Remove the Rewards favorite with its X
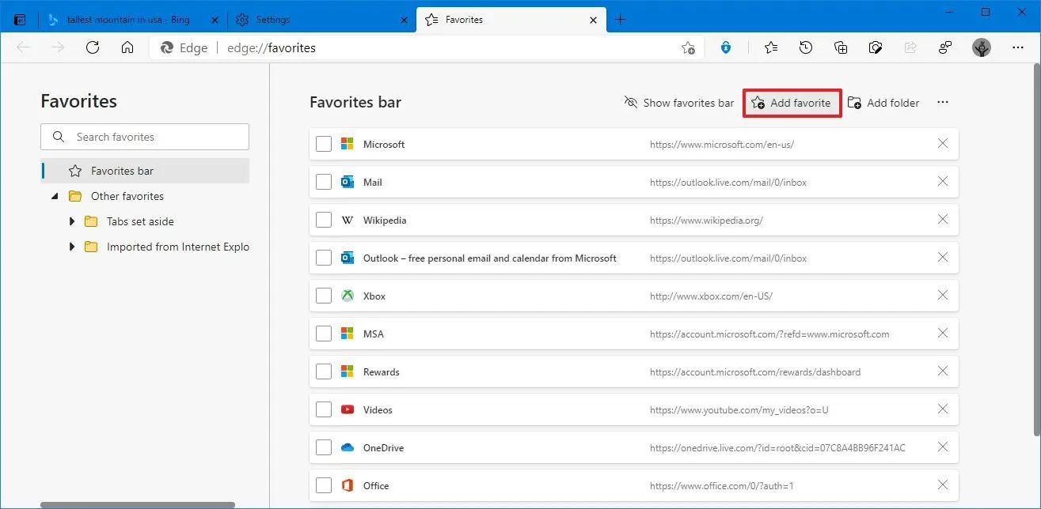The width and height of the screenshot is (1041, 509). (943, 371)
